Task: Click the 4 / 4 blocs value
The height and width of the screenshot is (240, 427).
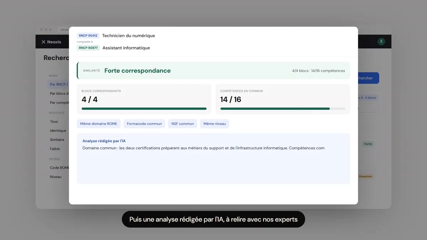Action: point(90,100)
